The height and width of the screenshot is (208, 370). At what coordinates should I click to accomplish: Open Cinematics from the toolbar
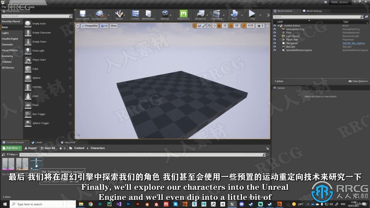[217, 15]
